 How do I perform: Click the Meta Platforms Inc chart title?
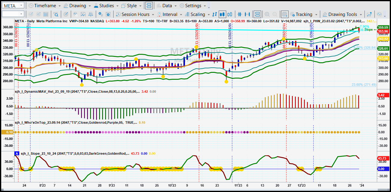(x=52, y=21)
